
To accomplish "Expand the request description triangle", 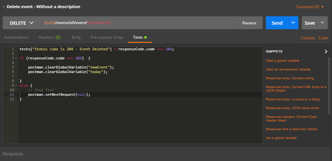I will 4,7.
